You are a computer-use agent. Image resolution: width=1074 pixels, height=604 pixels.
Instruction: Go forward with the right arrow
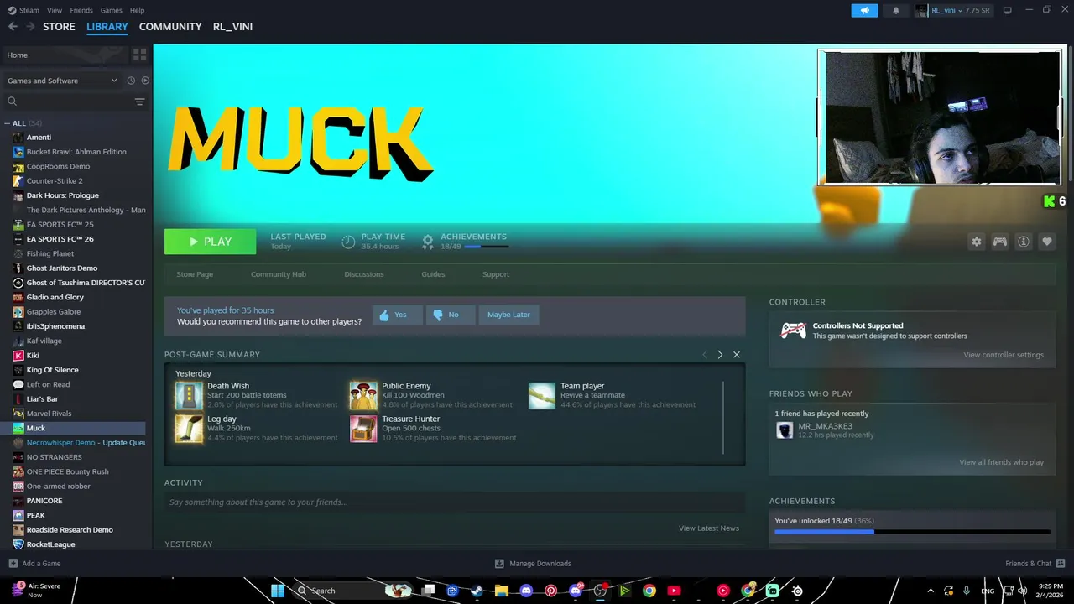[30, 27]
